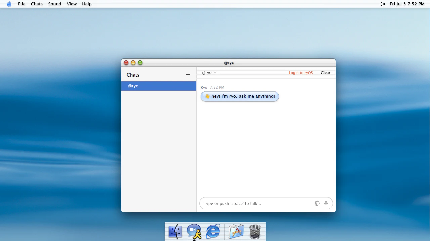This screenshot has height=241, width=430.
Task: Click the volume speaker icon in menu bar
Action: 382,4
